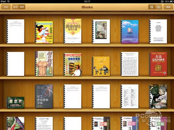
Task: Switch to list view
Action: [159, 7]
